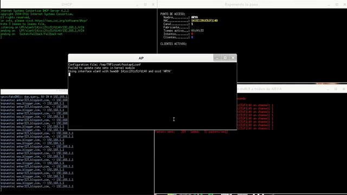Close the mdk3 ARYA window
Image resolution: width=347 pixels, height=195 pixels.
pyautogui.click(x=344, y=89)
